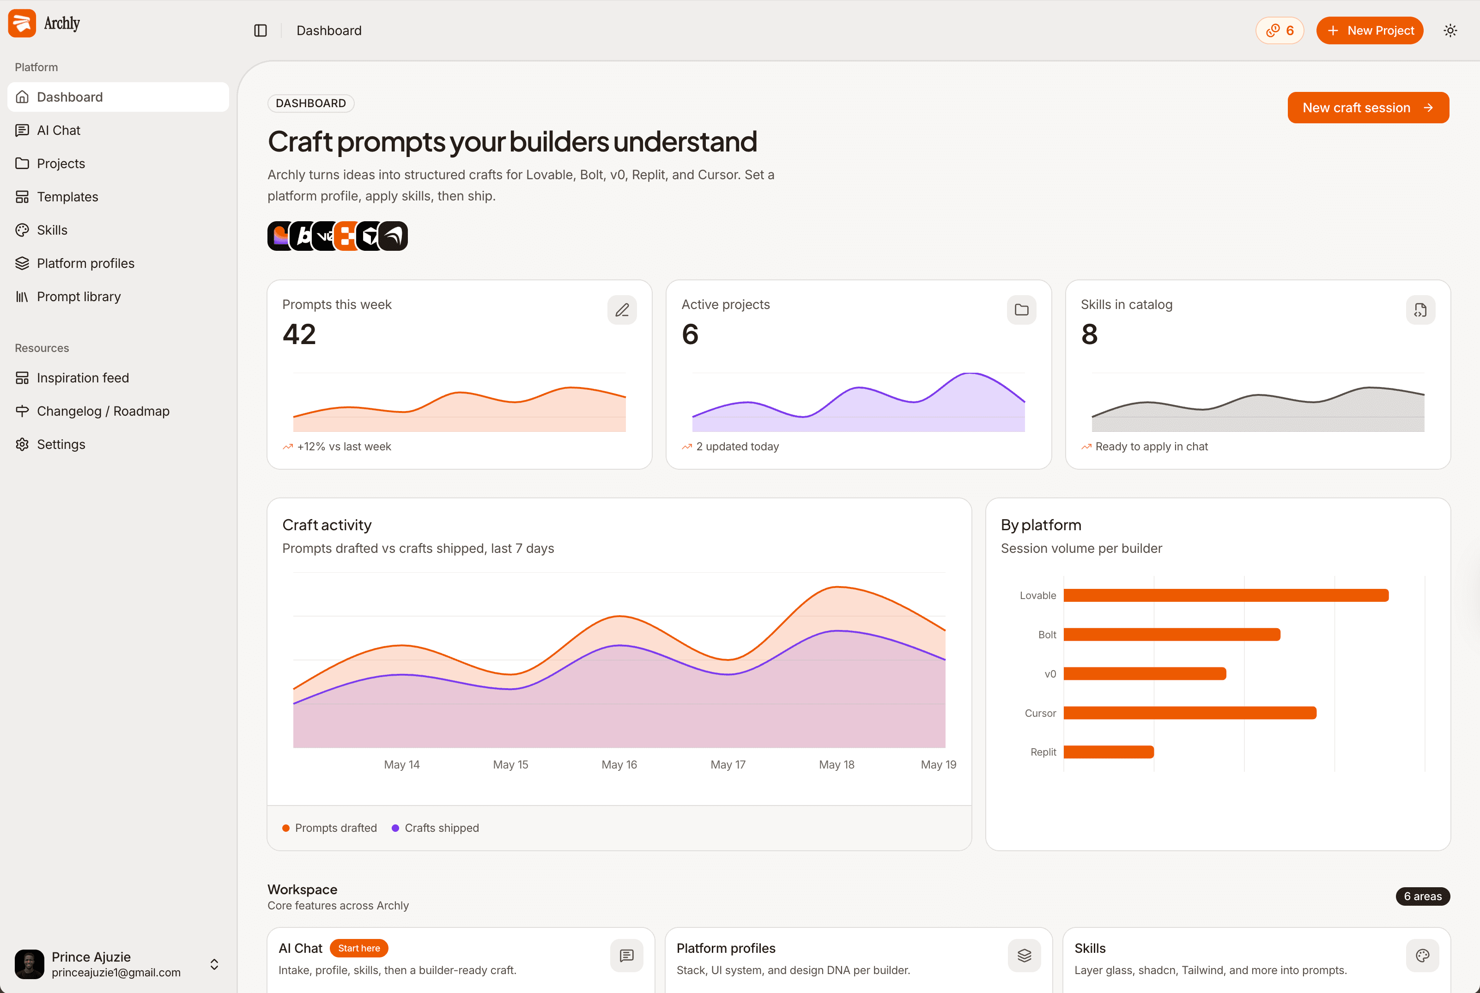Viewport: 1480px width, 993px height.
Task: Click the Dashboard home icon
Action: [x=22, y=97]
